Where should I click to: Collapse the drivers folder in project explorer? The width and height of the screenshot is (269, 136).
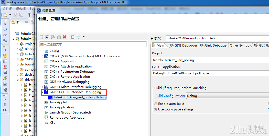click(x=18, y=80)
